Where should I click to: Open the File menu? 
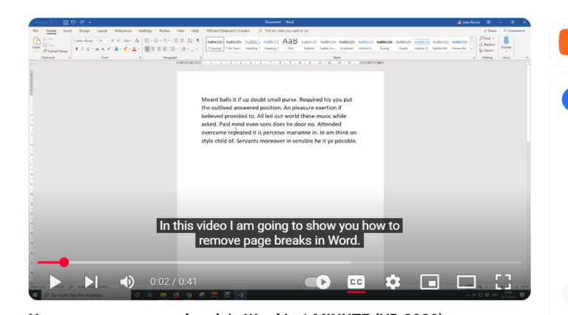point(35,31)
